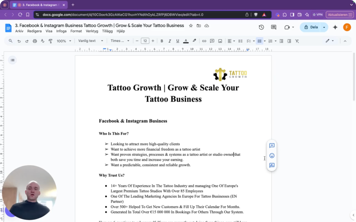Hide the menus with chevron

(x=345, y=41)
